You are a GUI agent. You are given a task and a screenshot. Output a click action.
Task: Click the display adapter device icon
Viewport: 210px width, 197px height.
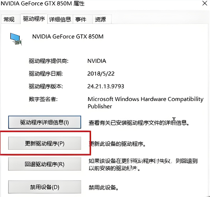click(x=16, y=39)
